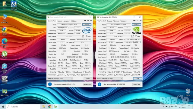193x109 pixels.
Task: Open notification center in taskbar
Action: pyautogui.click(x=189, y=107)
